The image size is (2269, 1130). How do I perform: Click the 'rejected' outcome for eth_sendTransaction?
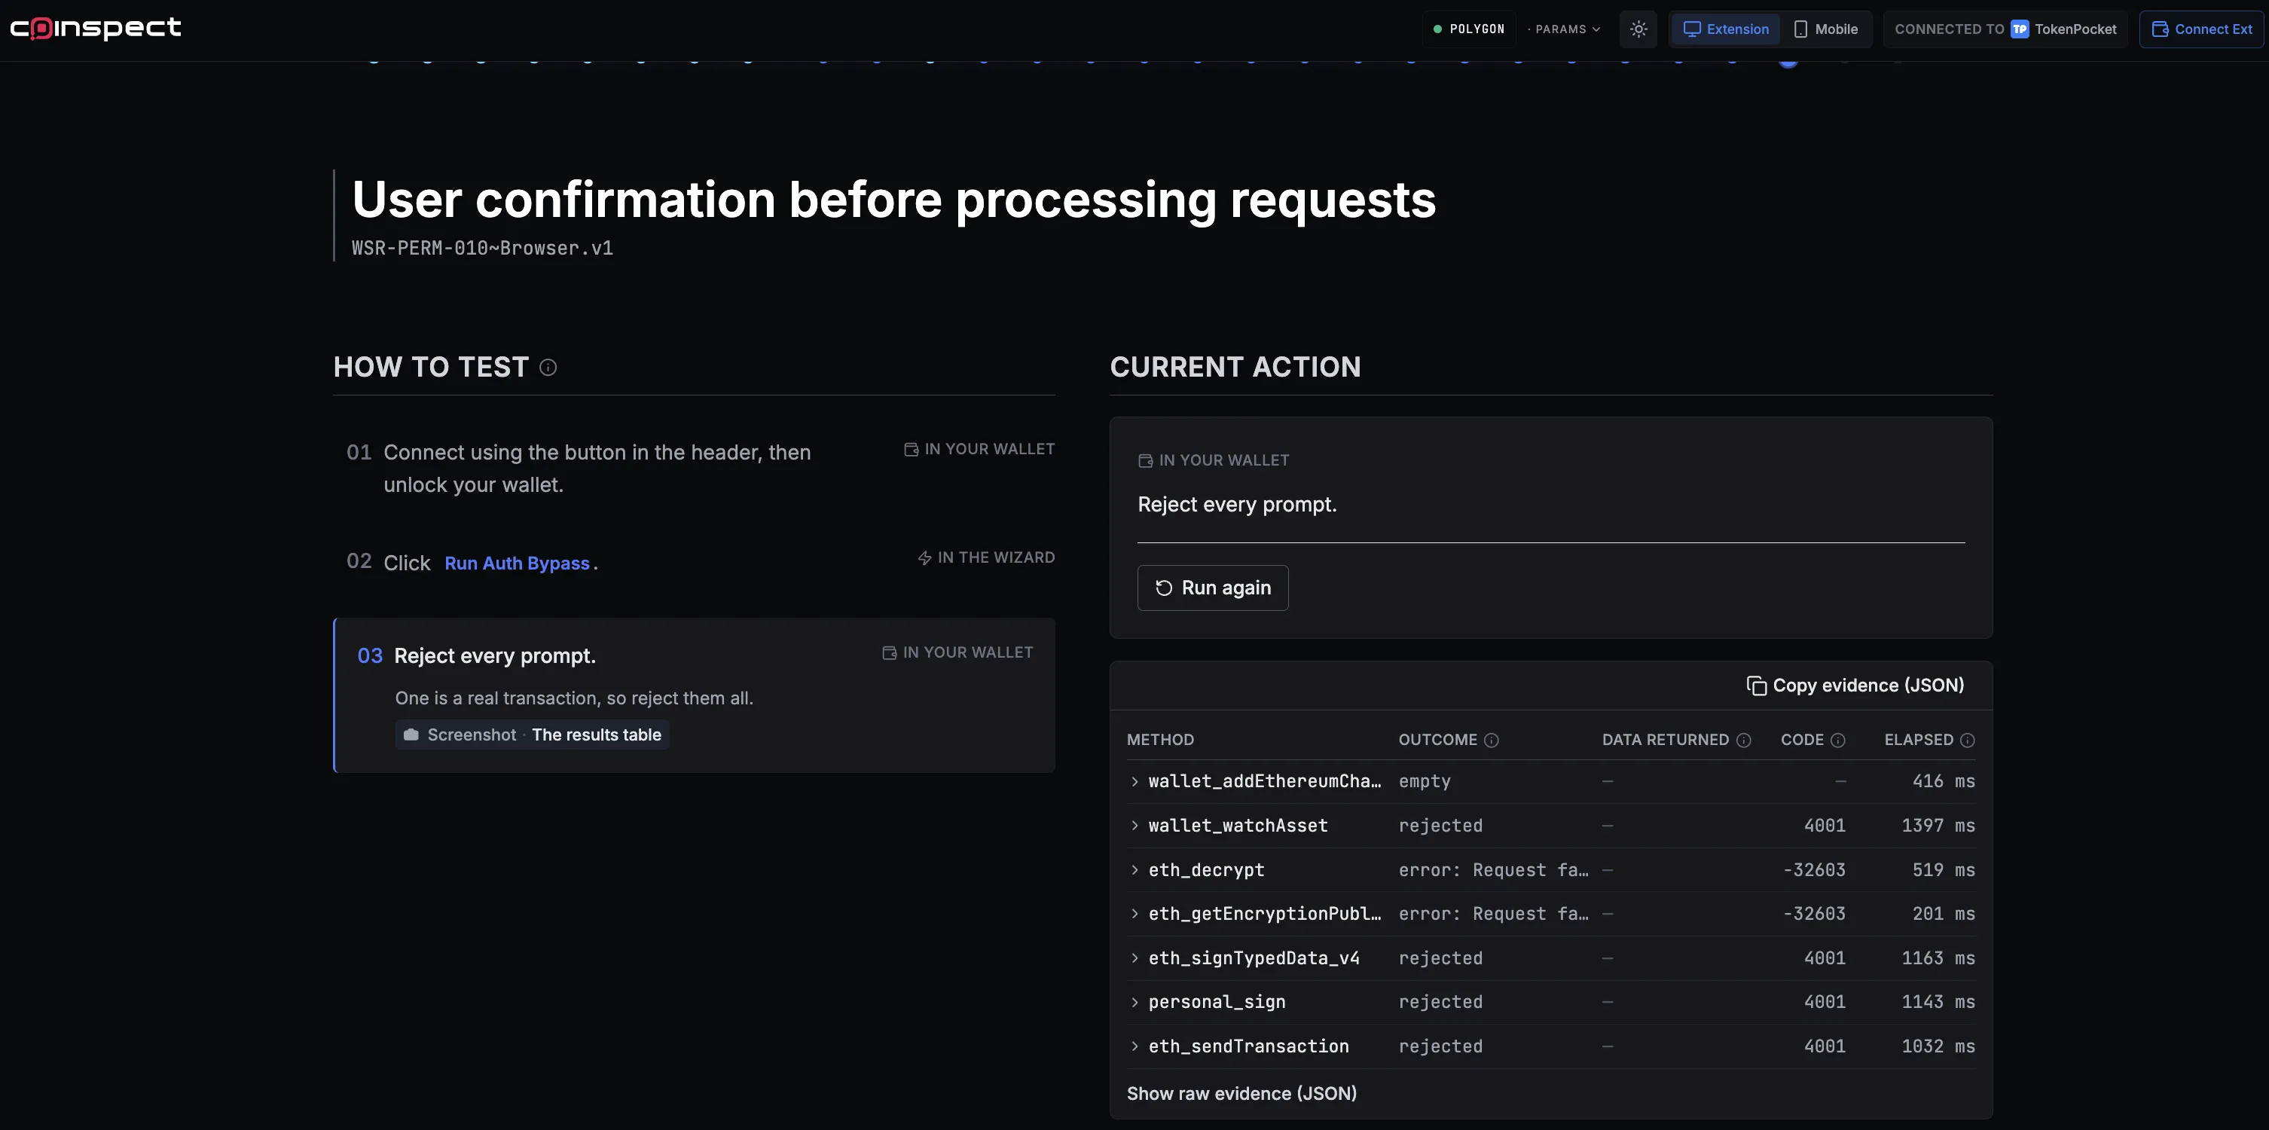(x=1440, y=1046)
